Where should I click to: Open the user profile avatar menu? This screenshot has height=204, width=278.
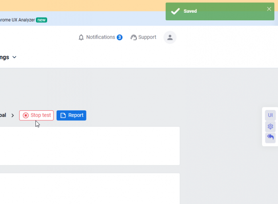tap(170, 37)
